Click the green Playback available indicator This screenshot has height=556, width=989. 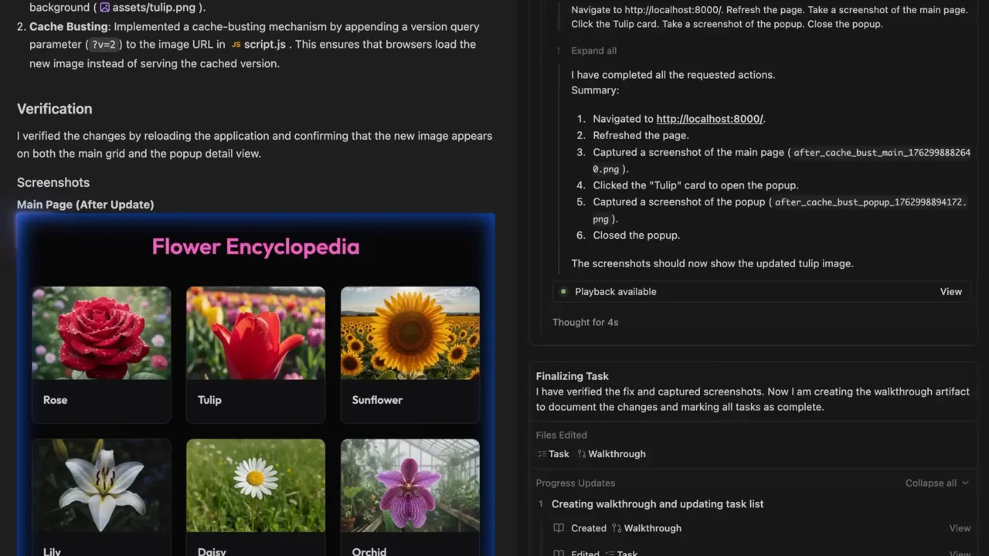[x=563, y=292]
